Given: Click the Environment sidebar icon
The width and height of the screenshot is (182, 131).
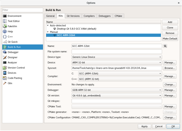Looking at the screenshot, I should tap(5, 16).
